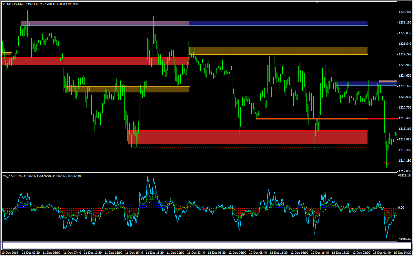Click price level 1229.835 on the axis
413x256 pixels.
click(405, 33)
